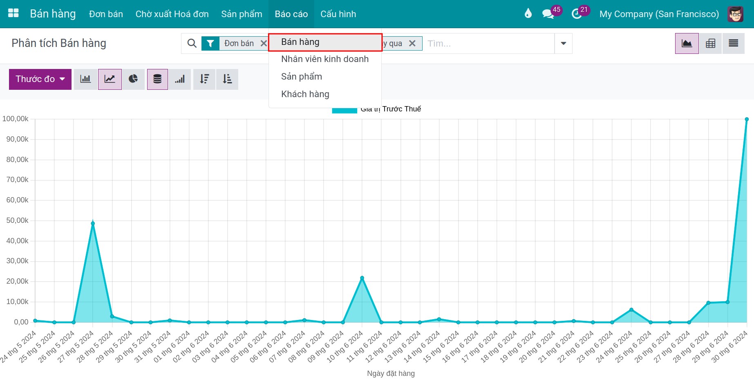The image size is (754, 380).
Task: Switch company My Company (San Francisco)
Action: (659, 14)
